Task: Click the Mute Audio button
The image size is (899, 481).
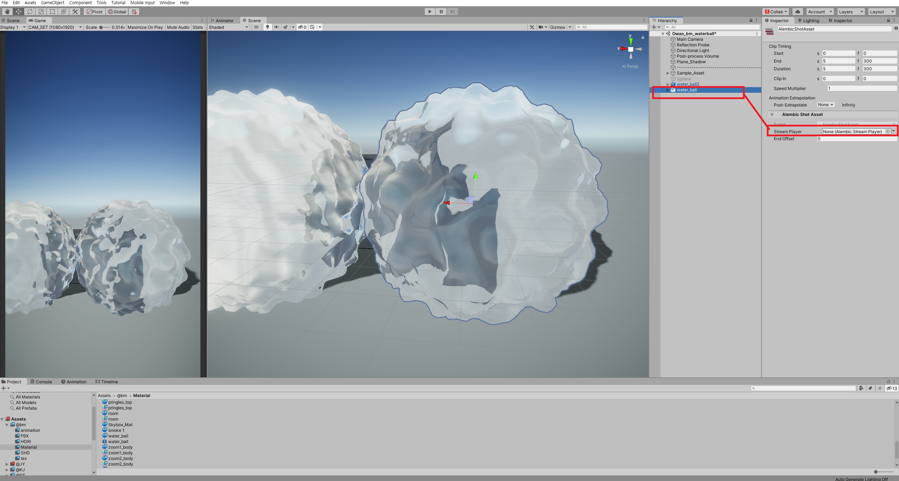Action: click(178, 27)
